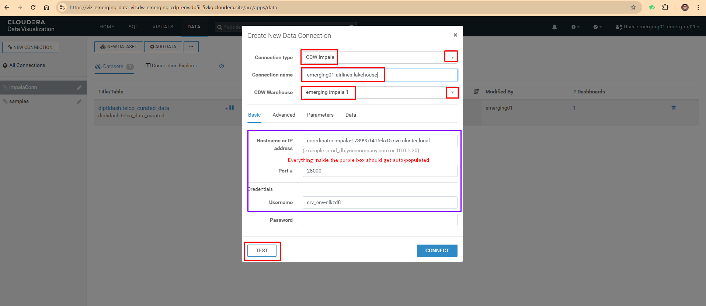The height and width of the screenshot is (306, 706).
Task: Bookmark this page with the star
Action: 633,7
